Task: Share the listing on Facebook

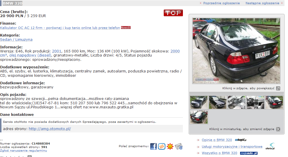Action: pos(153,146)
